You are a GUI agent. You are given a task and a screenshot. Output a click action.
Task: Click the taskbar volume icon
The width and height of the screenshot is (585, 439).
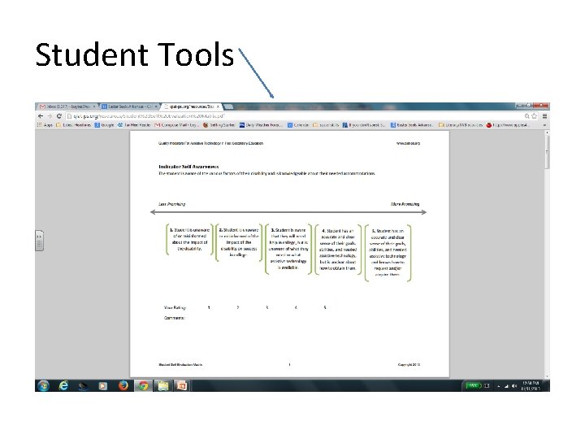pos(514,386)
